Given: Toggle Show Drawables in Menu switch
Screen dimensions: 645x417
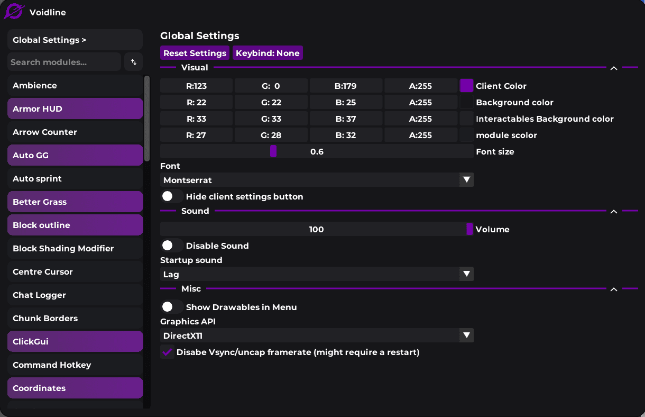Looking at the screenshot, I should (x=172, y=307).
